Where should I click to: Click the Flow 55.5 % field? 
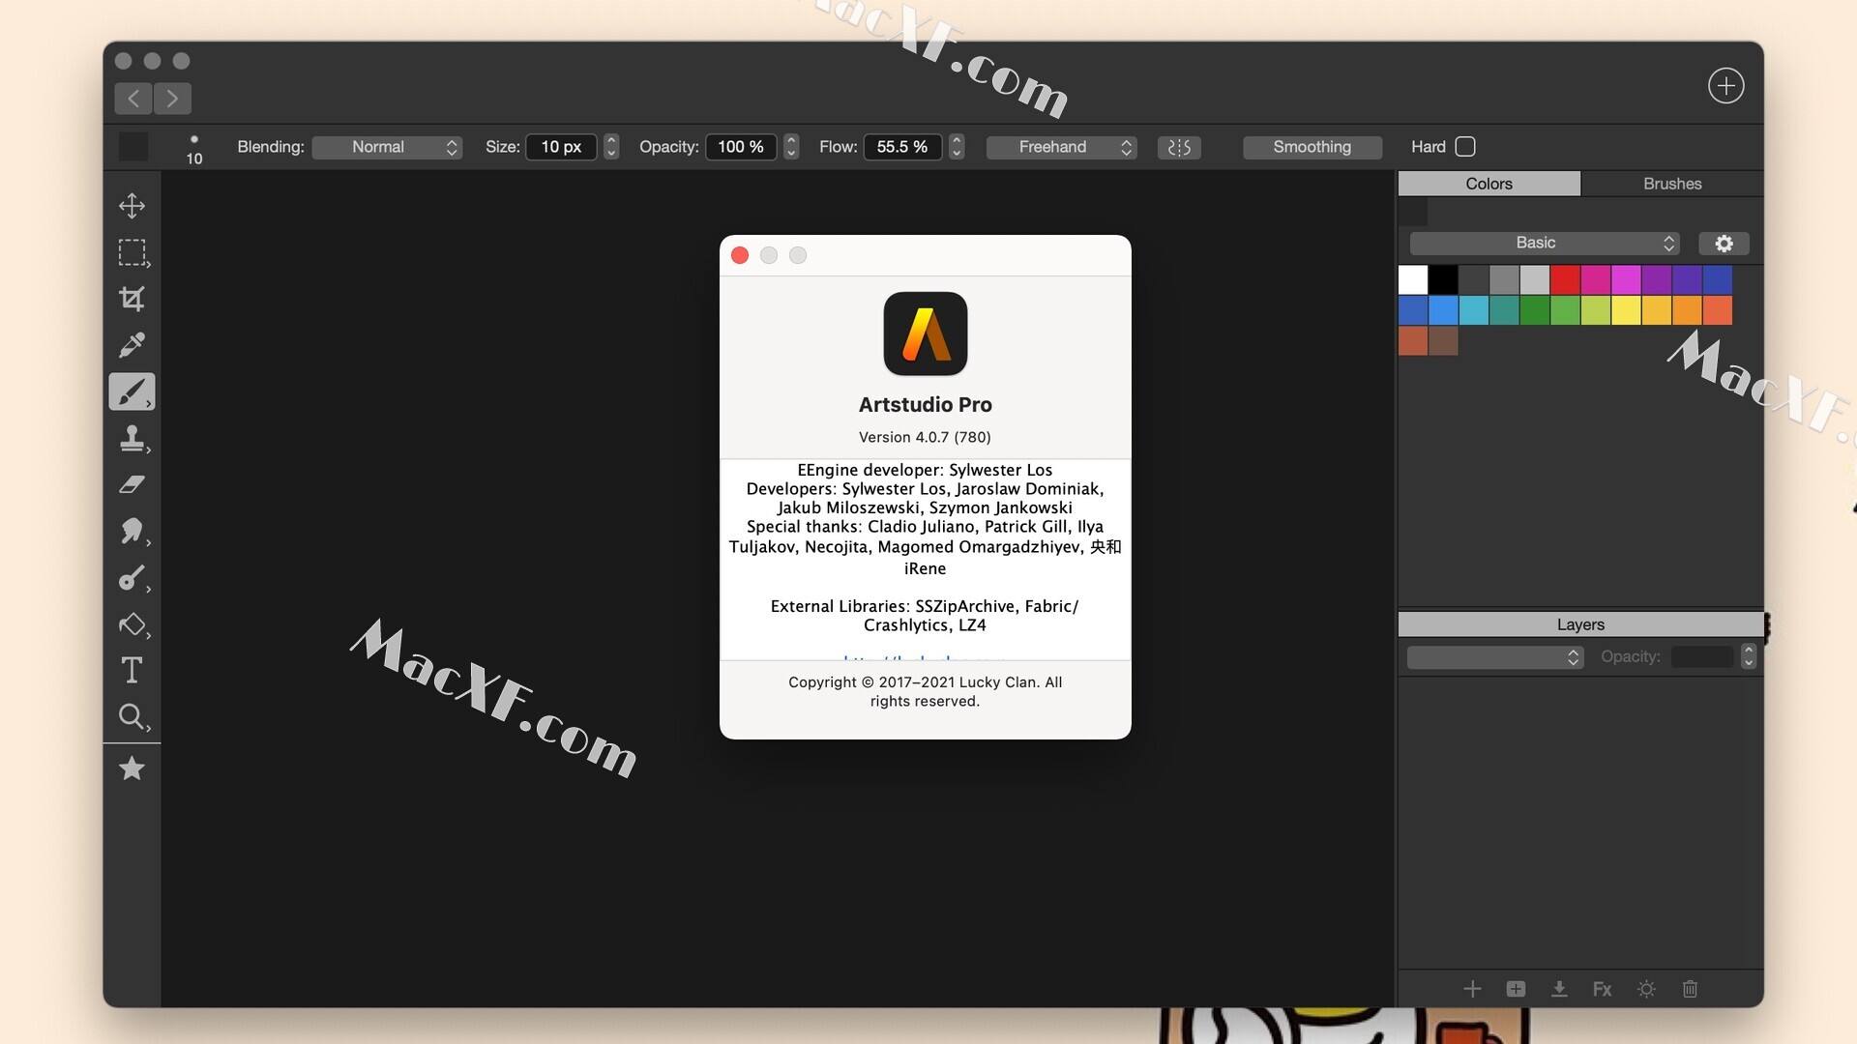[902, 147]
